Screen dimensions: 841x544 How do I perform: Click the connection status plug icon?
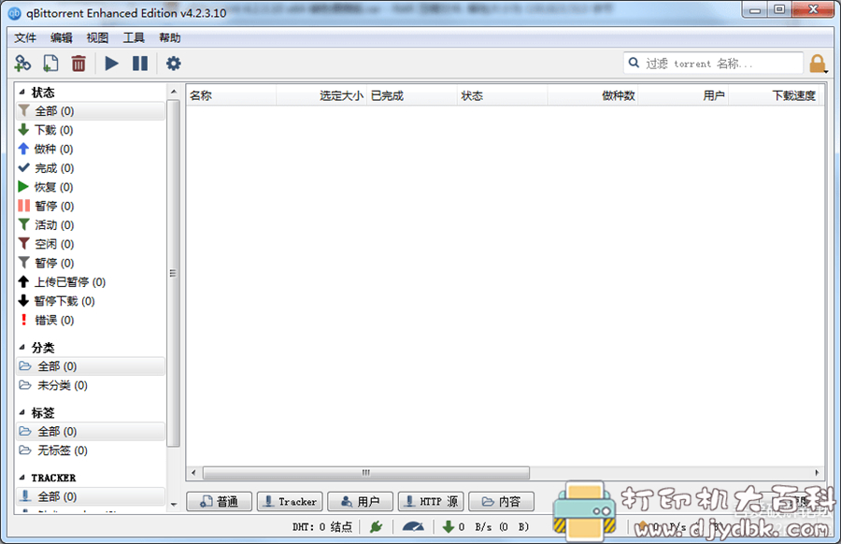click(376, 527)
